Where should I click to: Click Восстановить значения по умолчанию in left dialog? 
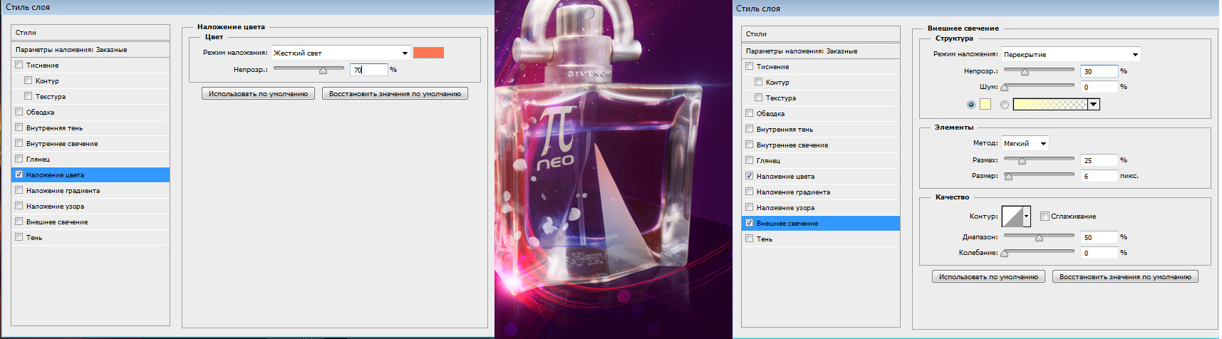[395, 93]
